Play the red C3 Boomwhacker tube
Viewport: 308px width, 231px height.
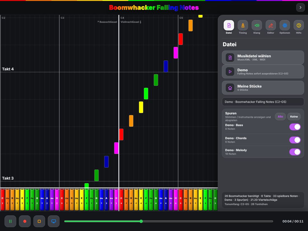(62, 199)
